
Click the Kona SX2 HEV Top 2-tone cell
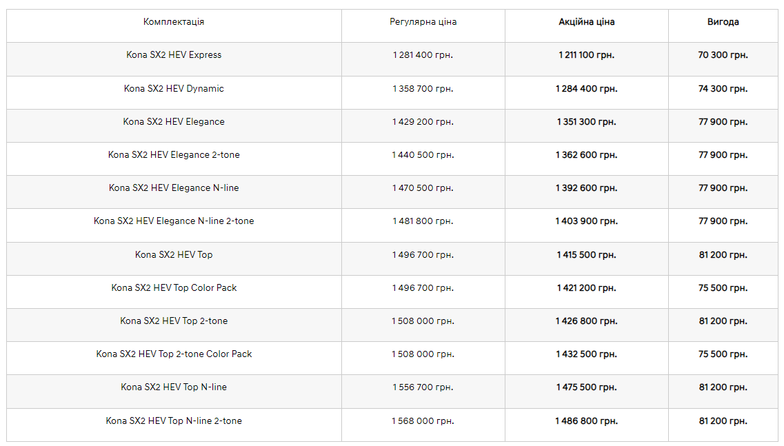coord(174,321)
